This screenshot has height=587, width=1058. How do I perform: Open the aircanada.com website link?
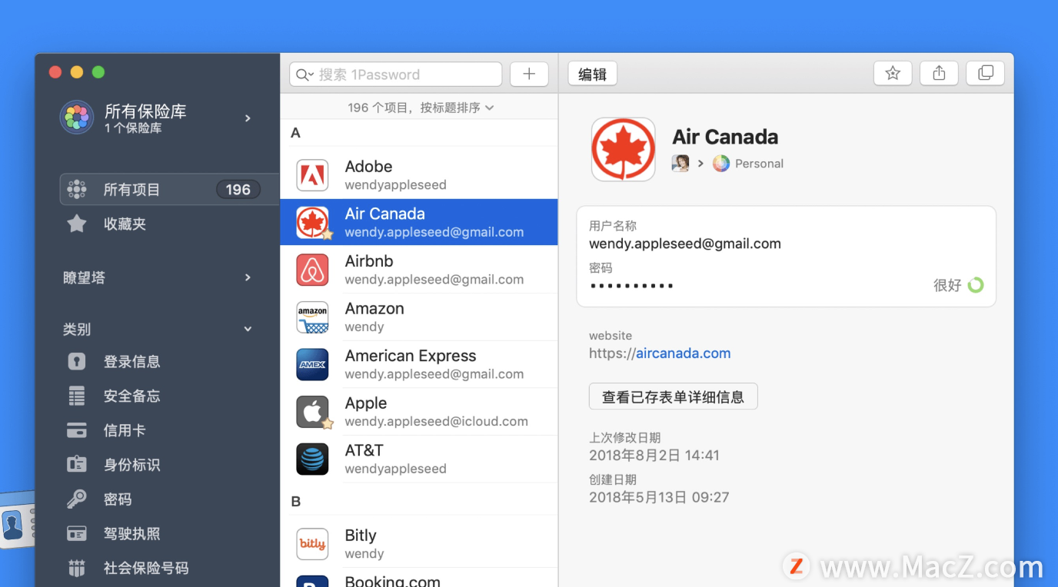(x=683, y=353)
